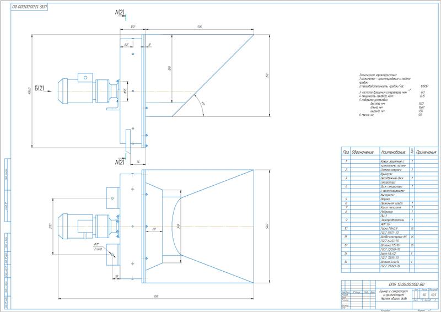The width and height of the screenshot is (441, 312).
Task: Select the 'Обозначение' column header
Action: pyautogui.click(x=362, y=152)
